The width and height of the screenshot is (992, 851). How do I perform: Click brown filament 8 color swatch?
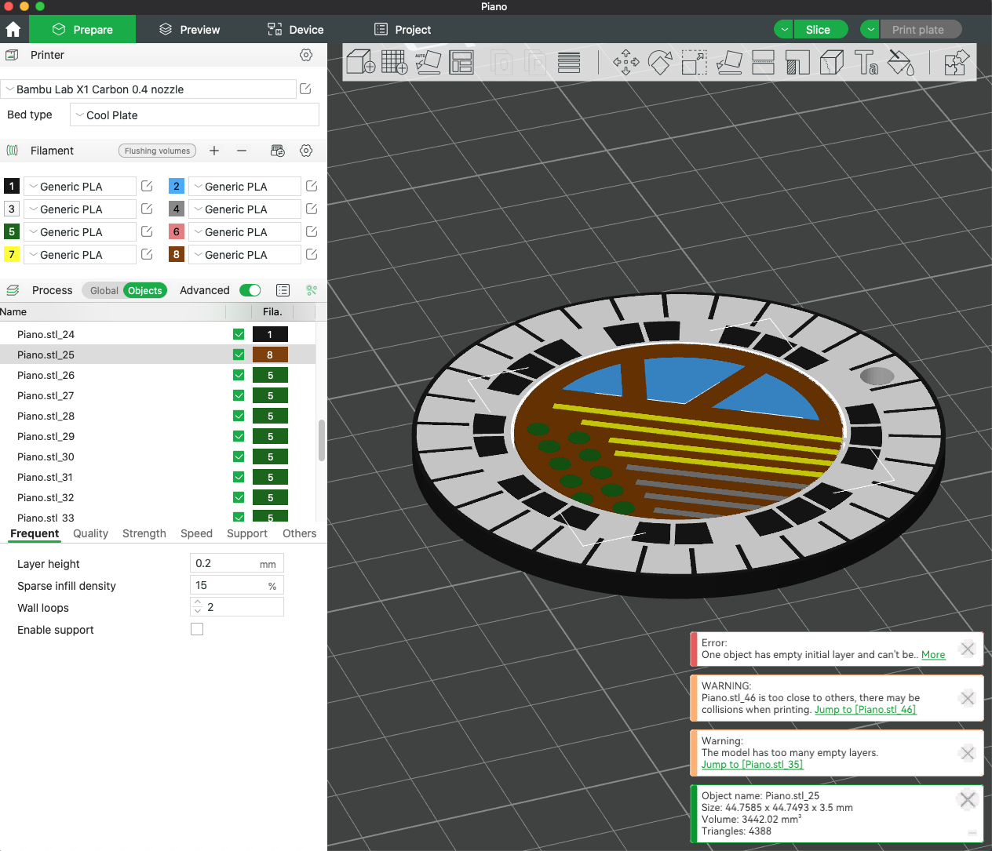click(x=177, y=254)
